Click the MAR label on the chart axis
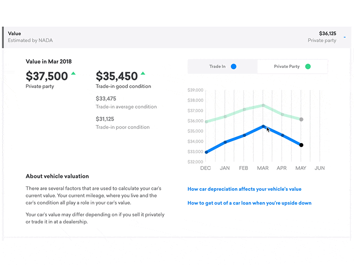Screen dimensions: 354x265 point(263,168)
